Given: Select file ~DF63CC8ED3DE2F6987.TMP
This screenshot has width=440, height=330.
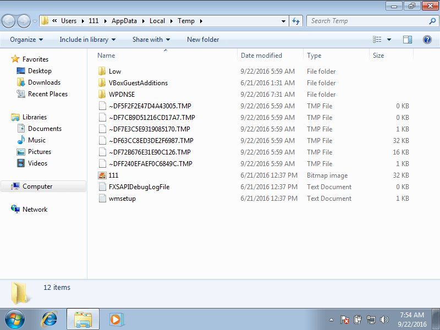Looking at the screenshot, I should (151, 141).
